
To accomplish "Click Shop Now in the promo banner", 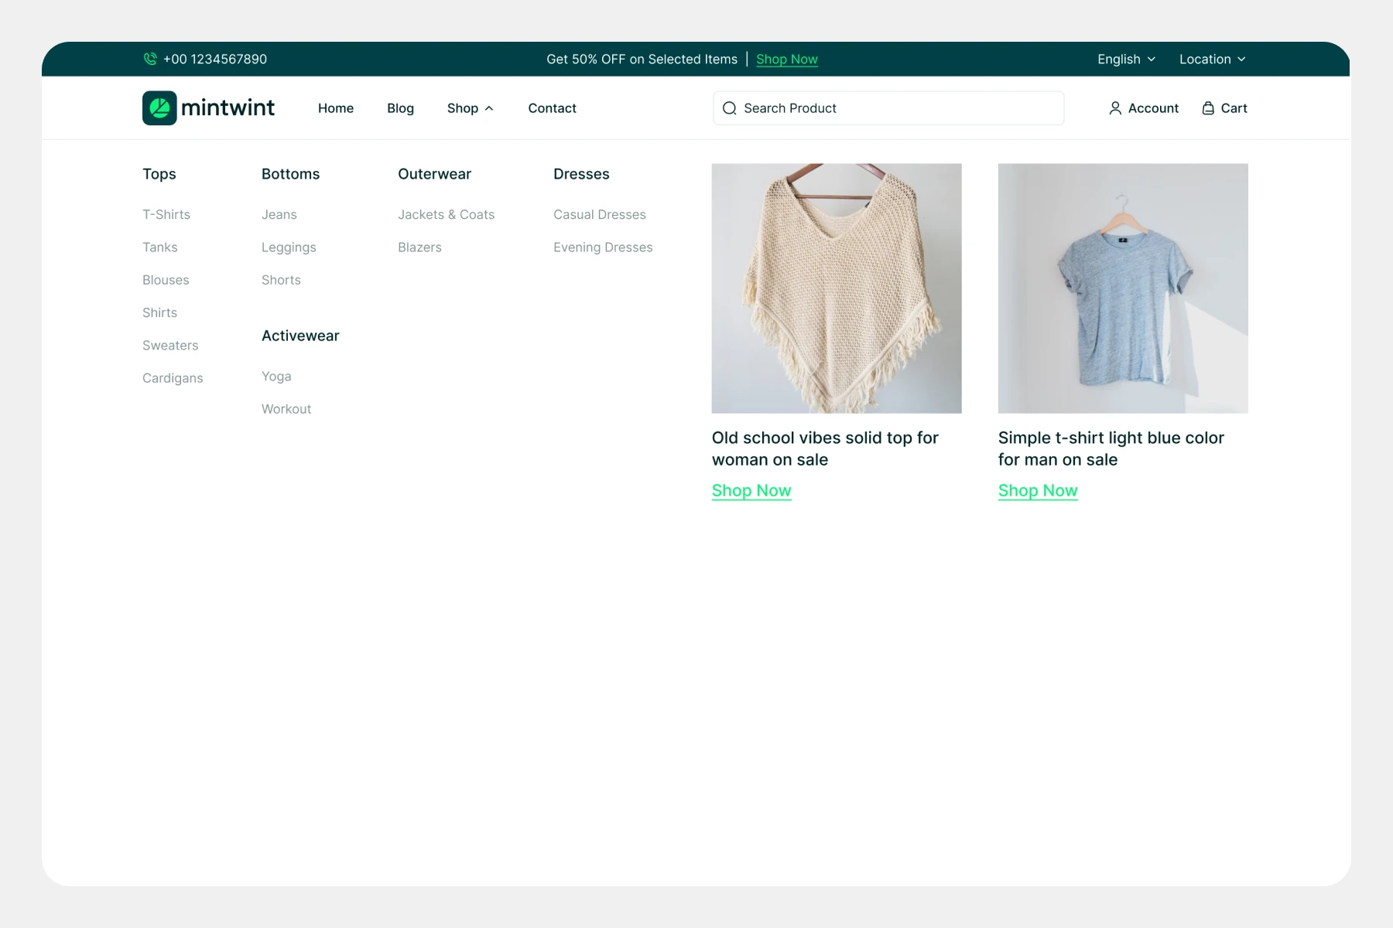I will 786,60.
